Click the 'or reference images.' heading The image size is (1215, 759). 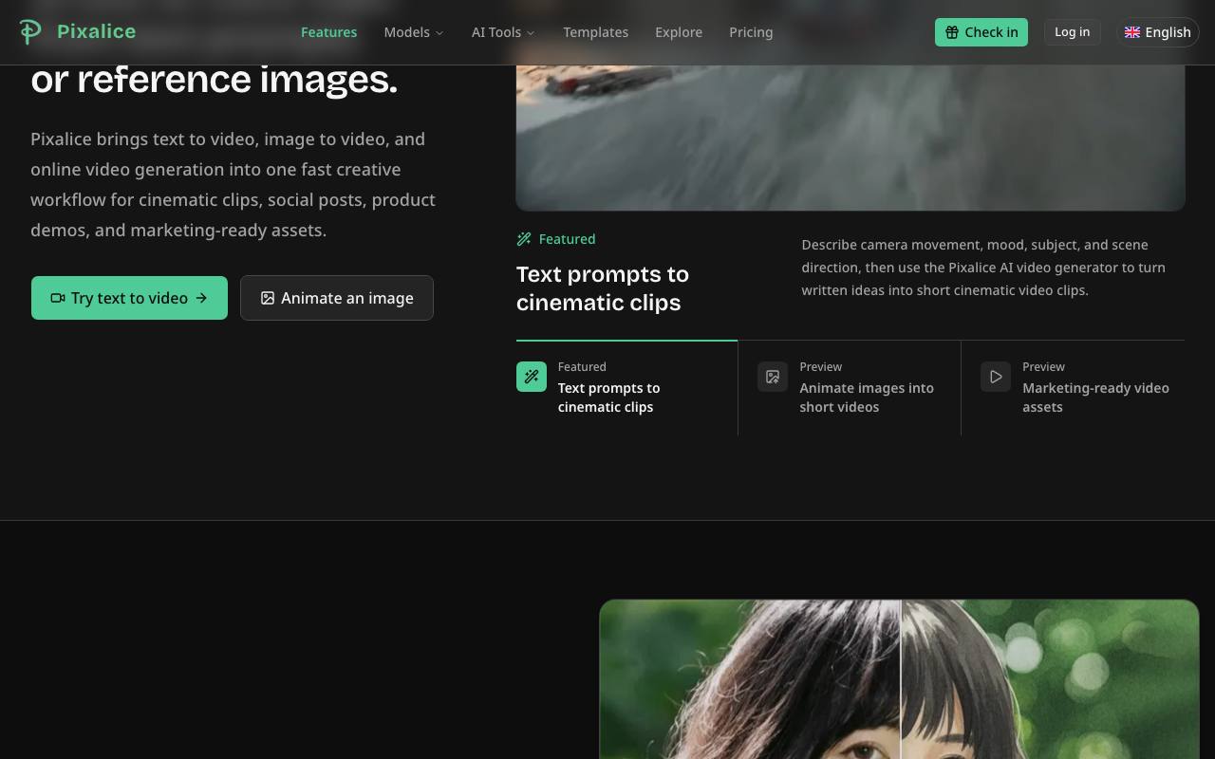(215, 80)
